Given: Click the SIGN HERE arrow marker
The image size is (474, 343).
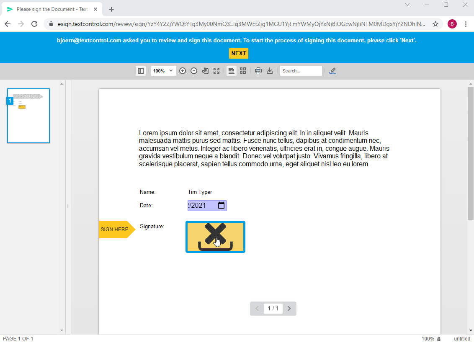Looking at the screenshot, I should click(117, 229).
